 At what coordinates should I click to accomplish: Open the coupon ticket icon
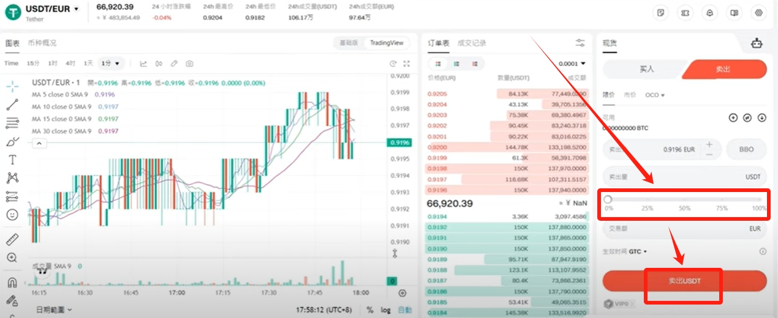[685, 12]
